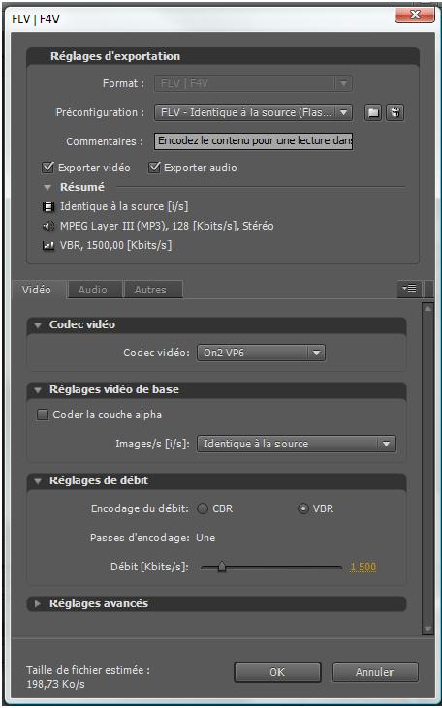442x708 pixels.
Task: Click the save preset folder icon
Action: (373, 112)
